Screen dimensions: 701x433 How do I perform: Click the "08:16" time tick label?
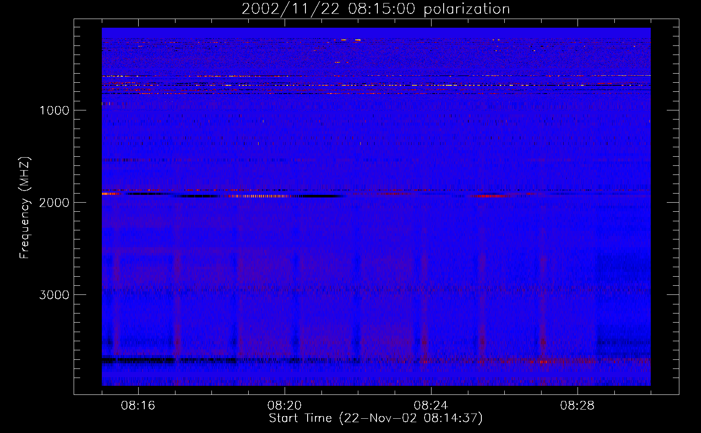point(138,406)
